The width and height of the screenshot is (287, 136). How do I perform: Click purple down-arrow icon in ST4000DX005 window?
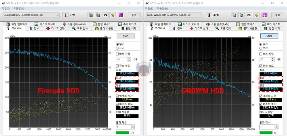[121, 15]
